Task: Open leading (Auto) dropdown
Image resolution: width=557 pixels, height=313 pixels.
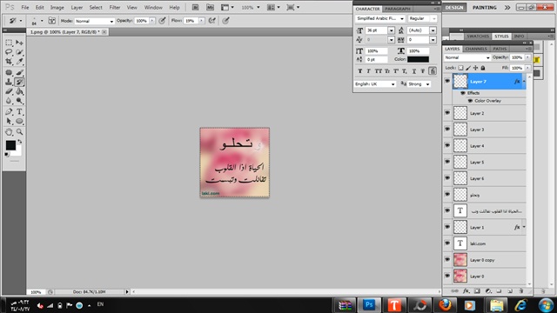Action: coord(433,30)
